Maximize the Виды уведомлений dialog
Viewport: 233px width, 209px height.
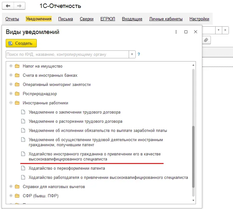point(186,32)
